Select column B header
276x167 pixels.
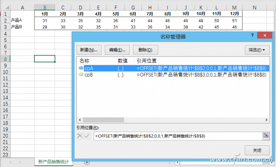(45, 7)
